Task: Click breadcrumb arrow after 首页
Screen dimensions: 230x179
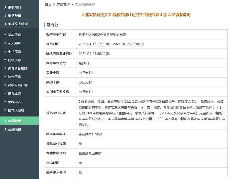Action: point(54,5)
